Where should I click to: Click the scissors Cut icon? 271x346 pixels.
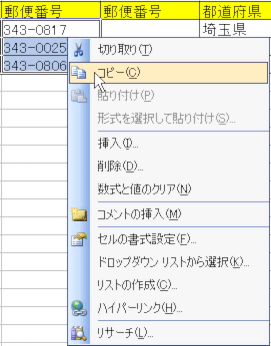(78, 50)
